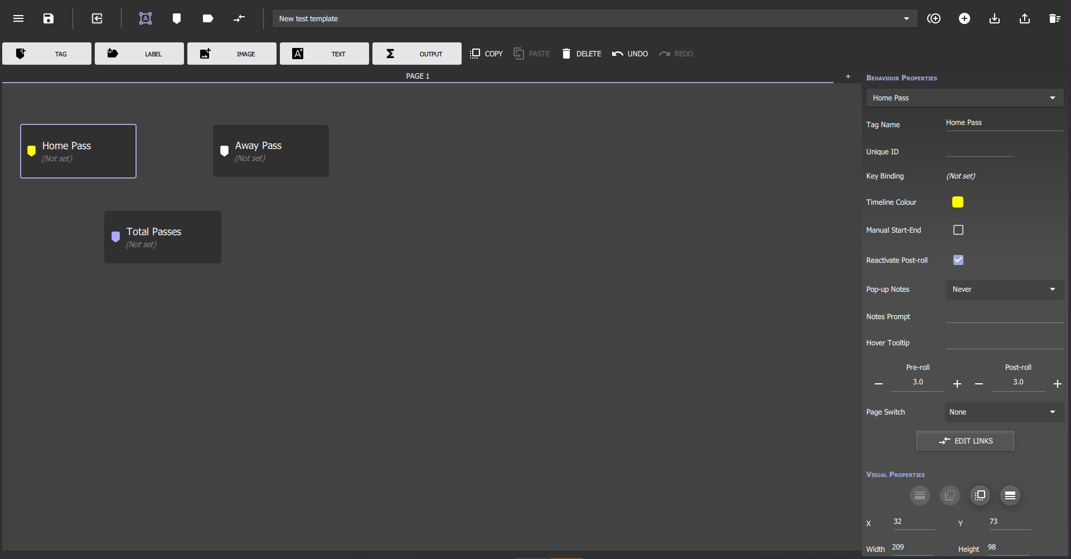
Task: Click the label shape icon in the top toolbar
Action: tap(208, 18)
